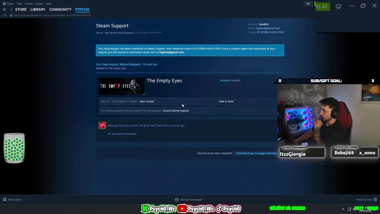Click the URL address bar
The image size is (380, 214).
pos(53,15)
